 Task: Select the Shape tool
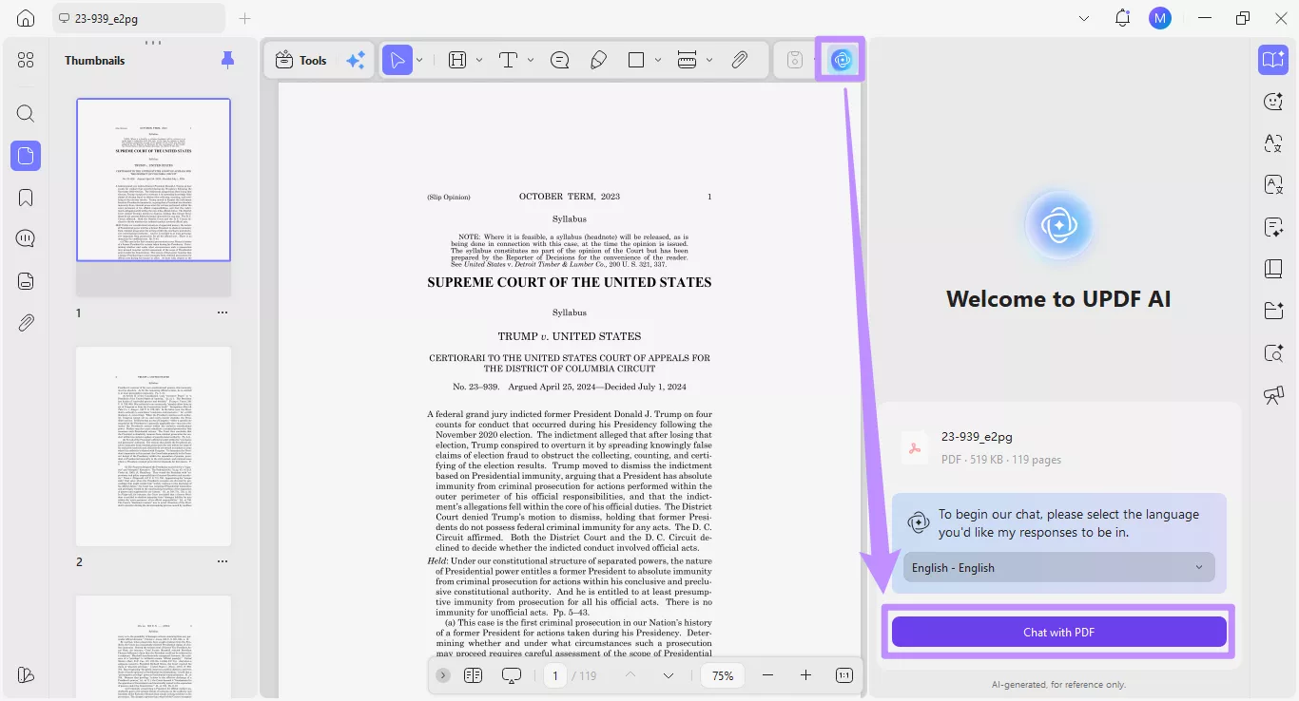pyautogui.click(x=634, y=59)
